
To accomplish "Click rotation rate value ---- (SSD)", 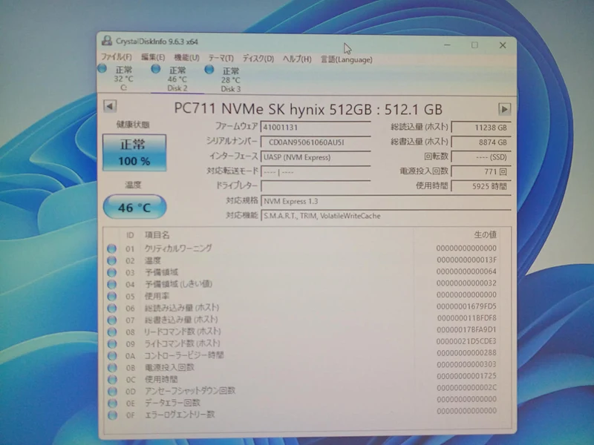I will (x=481, y=157).
